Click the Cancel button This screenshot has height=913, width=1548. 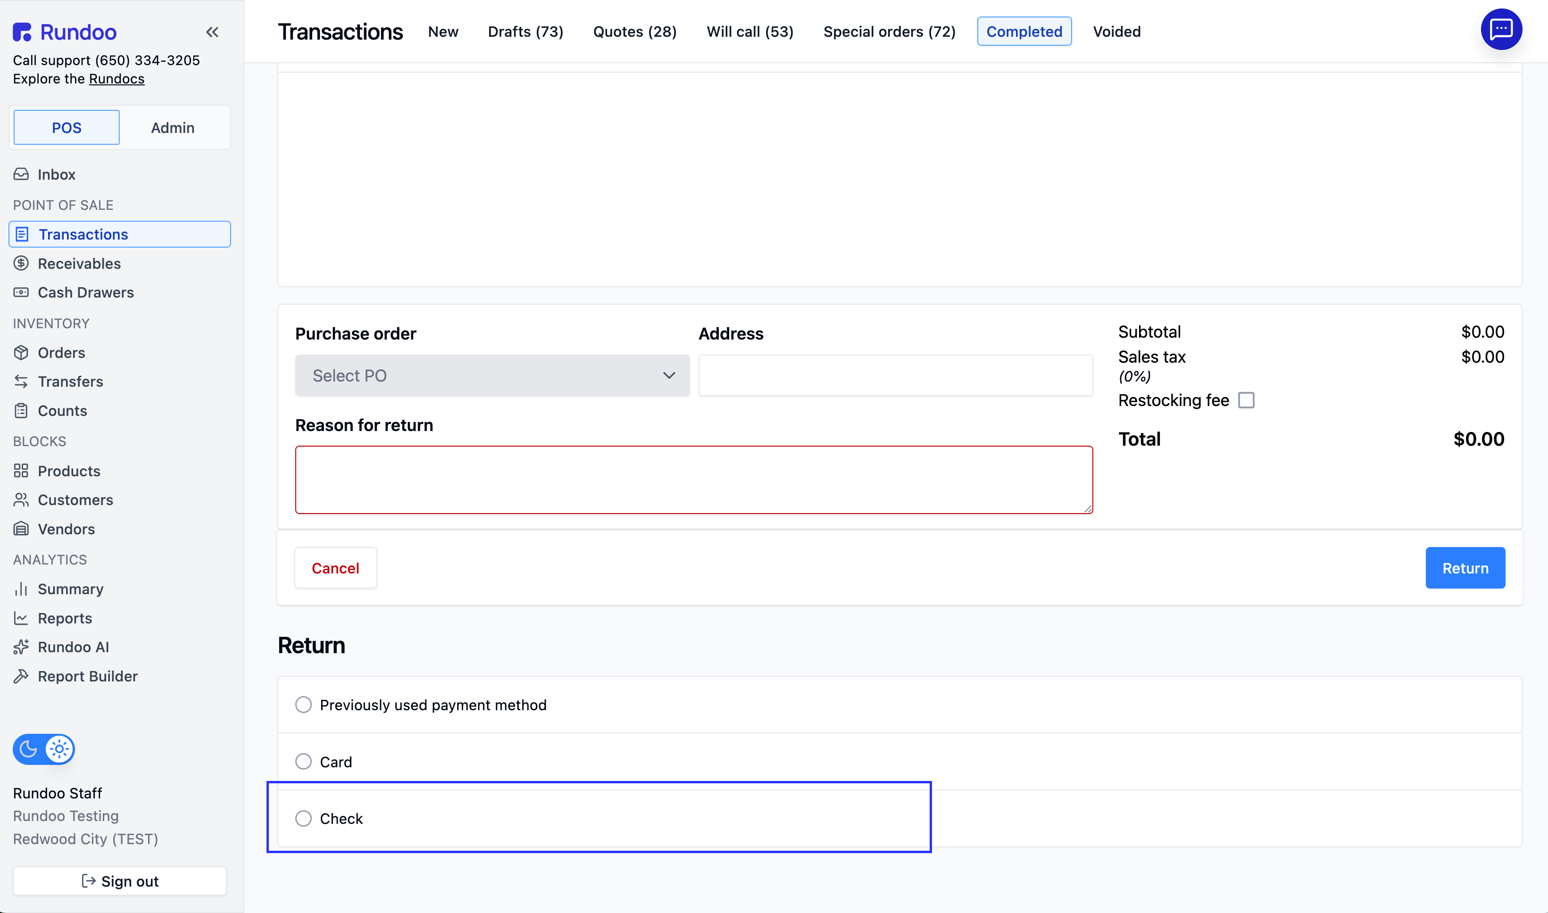click(x=335, y=568)
